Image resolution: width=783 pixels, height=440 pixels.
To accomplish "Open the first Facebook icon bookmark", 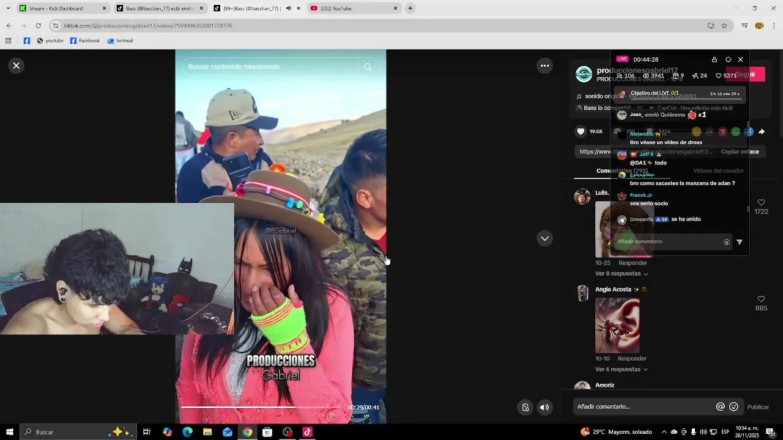I will [26, 41].
